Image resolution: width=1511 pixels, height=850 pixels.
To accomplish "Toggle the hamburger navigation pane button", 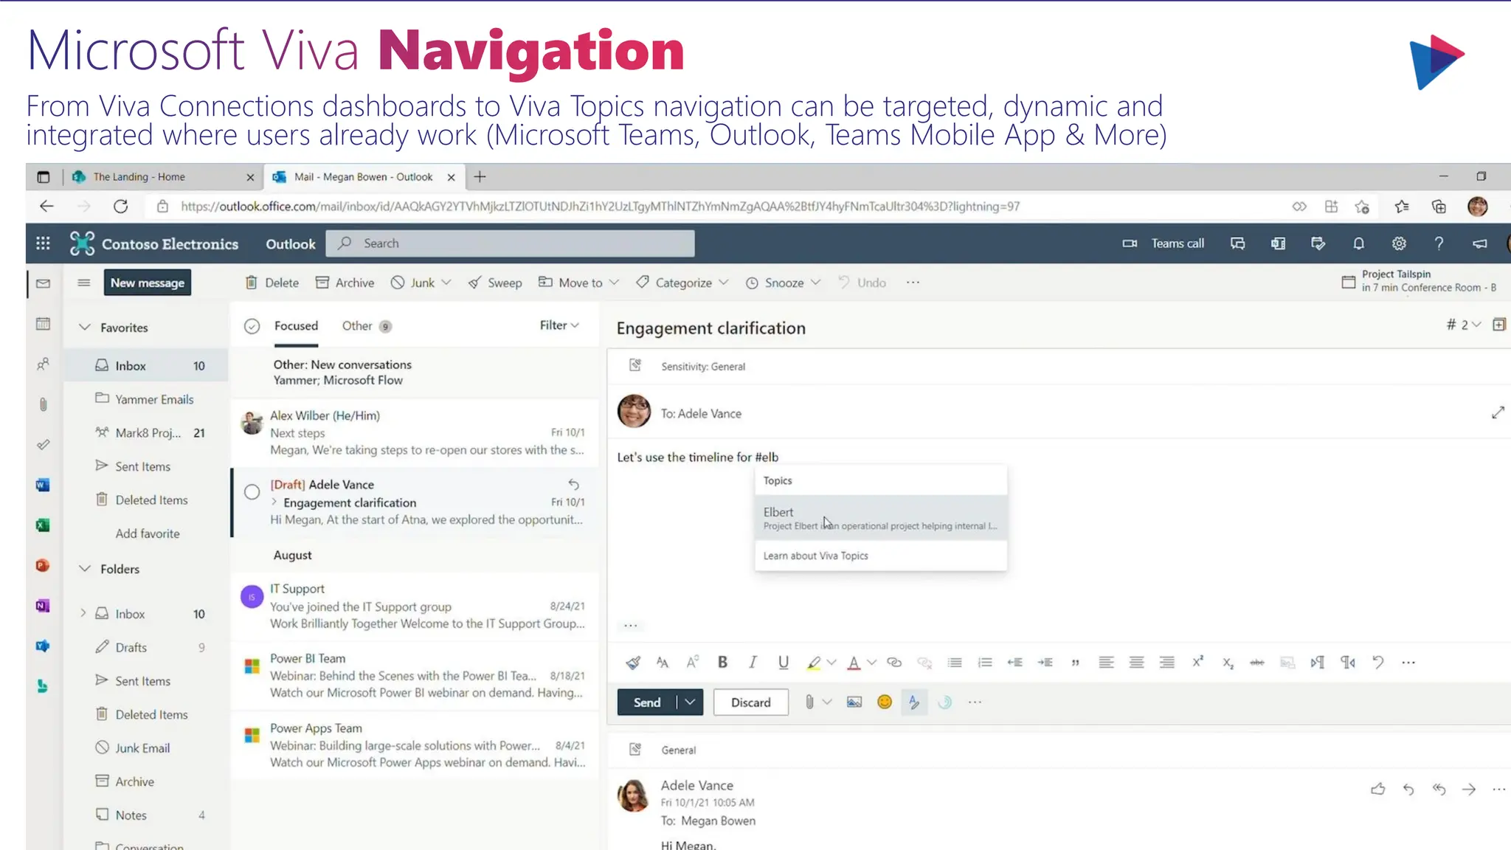I will 83,283.
